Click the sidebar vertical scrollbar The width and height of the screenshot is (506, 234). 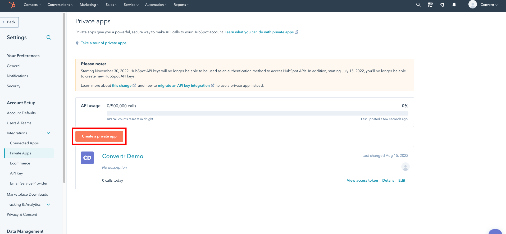pyautogui.click(x=64, y=98)
